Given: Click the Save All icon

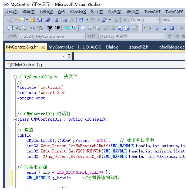Looking at the screenshot, I should click(47, 20).
